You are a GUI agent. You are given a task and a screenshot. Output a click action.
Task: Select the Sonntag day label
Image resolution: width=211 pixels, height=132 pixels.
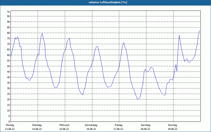[172, 125]
